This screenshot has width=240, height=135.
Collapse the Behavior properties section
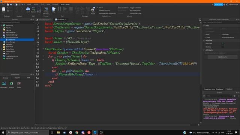pyautogui.click(x=204, y=40)
